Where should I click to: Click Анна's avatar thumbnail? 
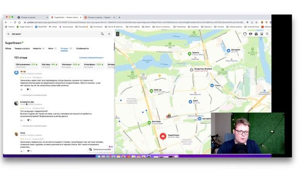pos(16,134)
